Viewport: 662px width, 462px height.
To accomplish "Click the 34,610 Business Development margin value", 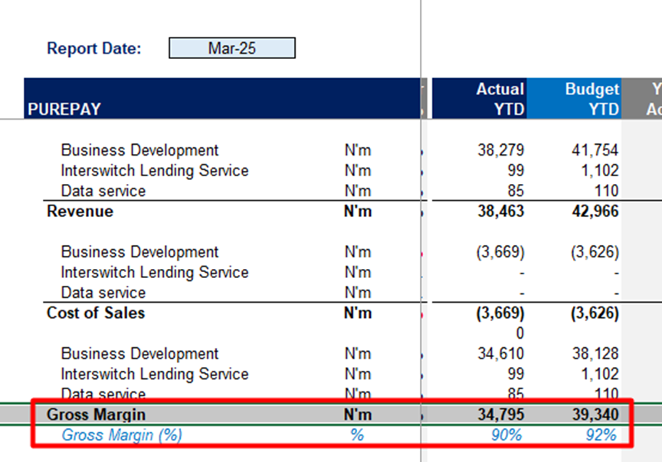I will click(500, 354).
